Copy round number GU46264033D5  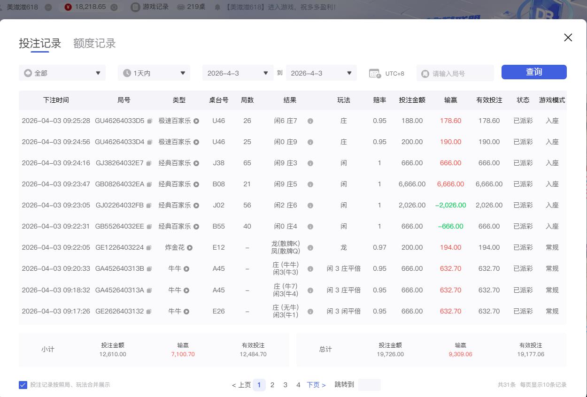point(149,121)
